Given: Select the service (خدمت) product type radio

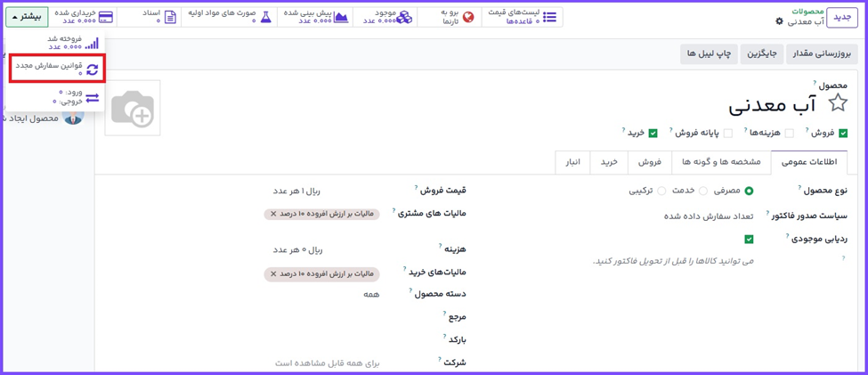Looking at the screenshot, I should pyautogui.click(x=703, y=191).
